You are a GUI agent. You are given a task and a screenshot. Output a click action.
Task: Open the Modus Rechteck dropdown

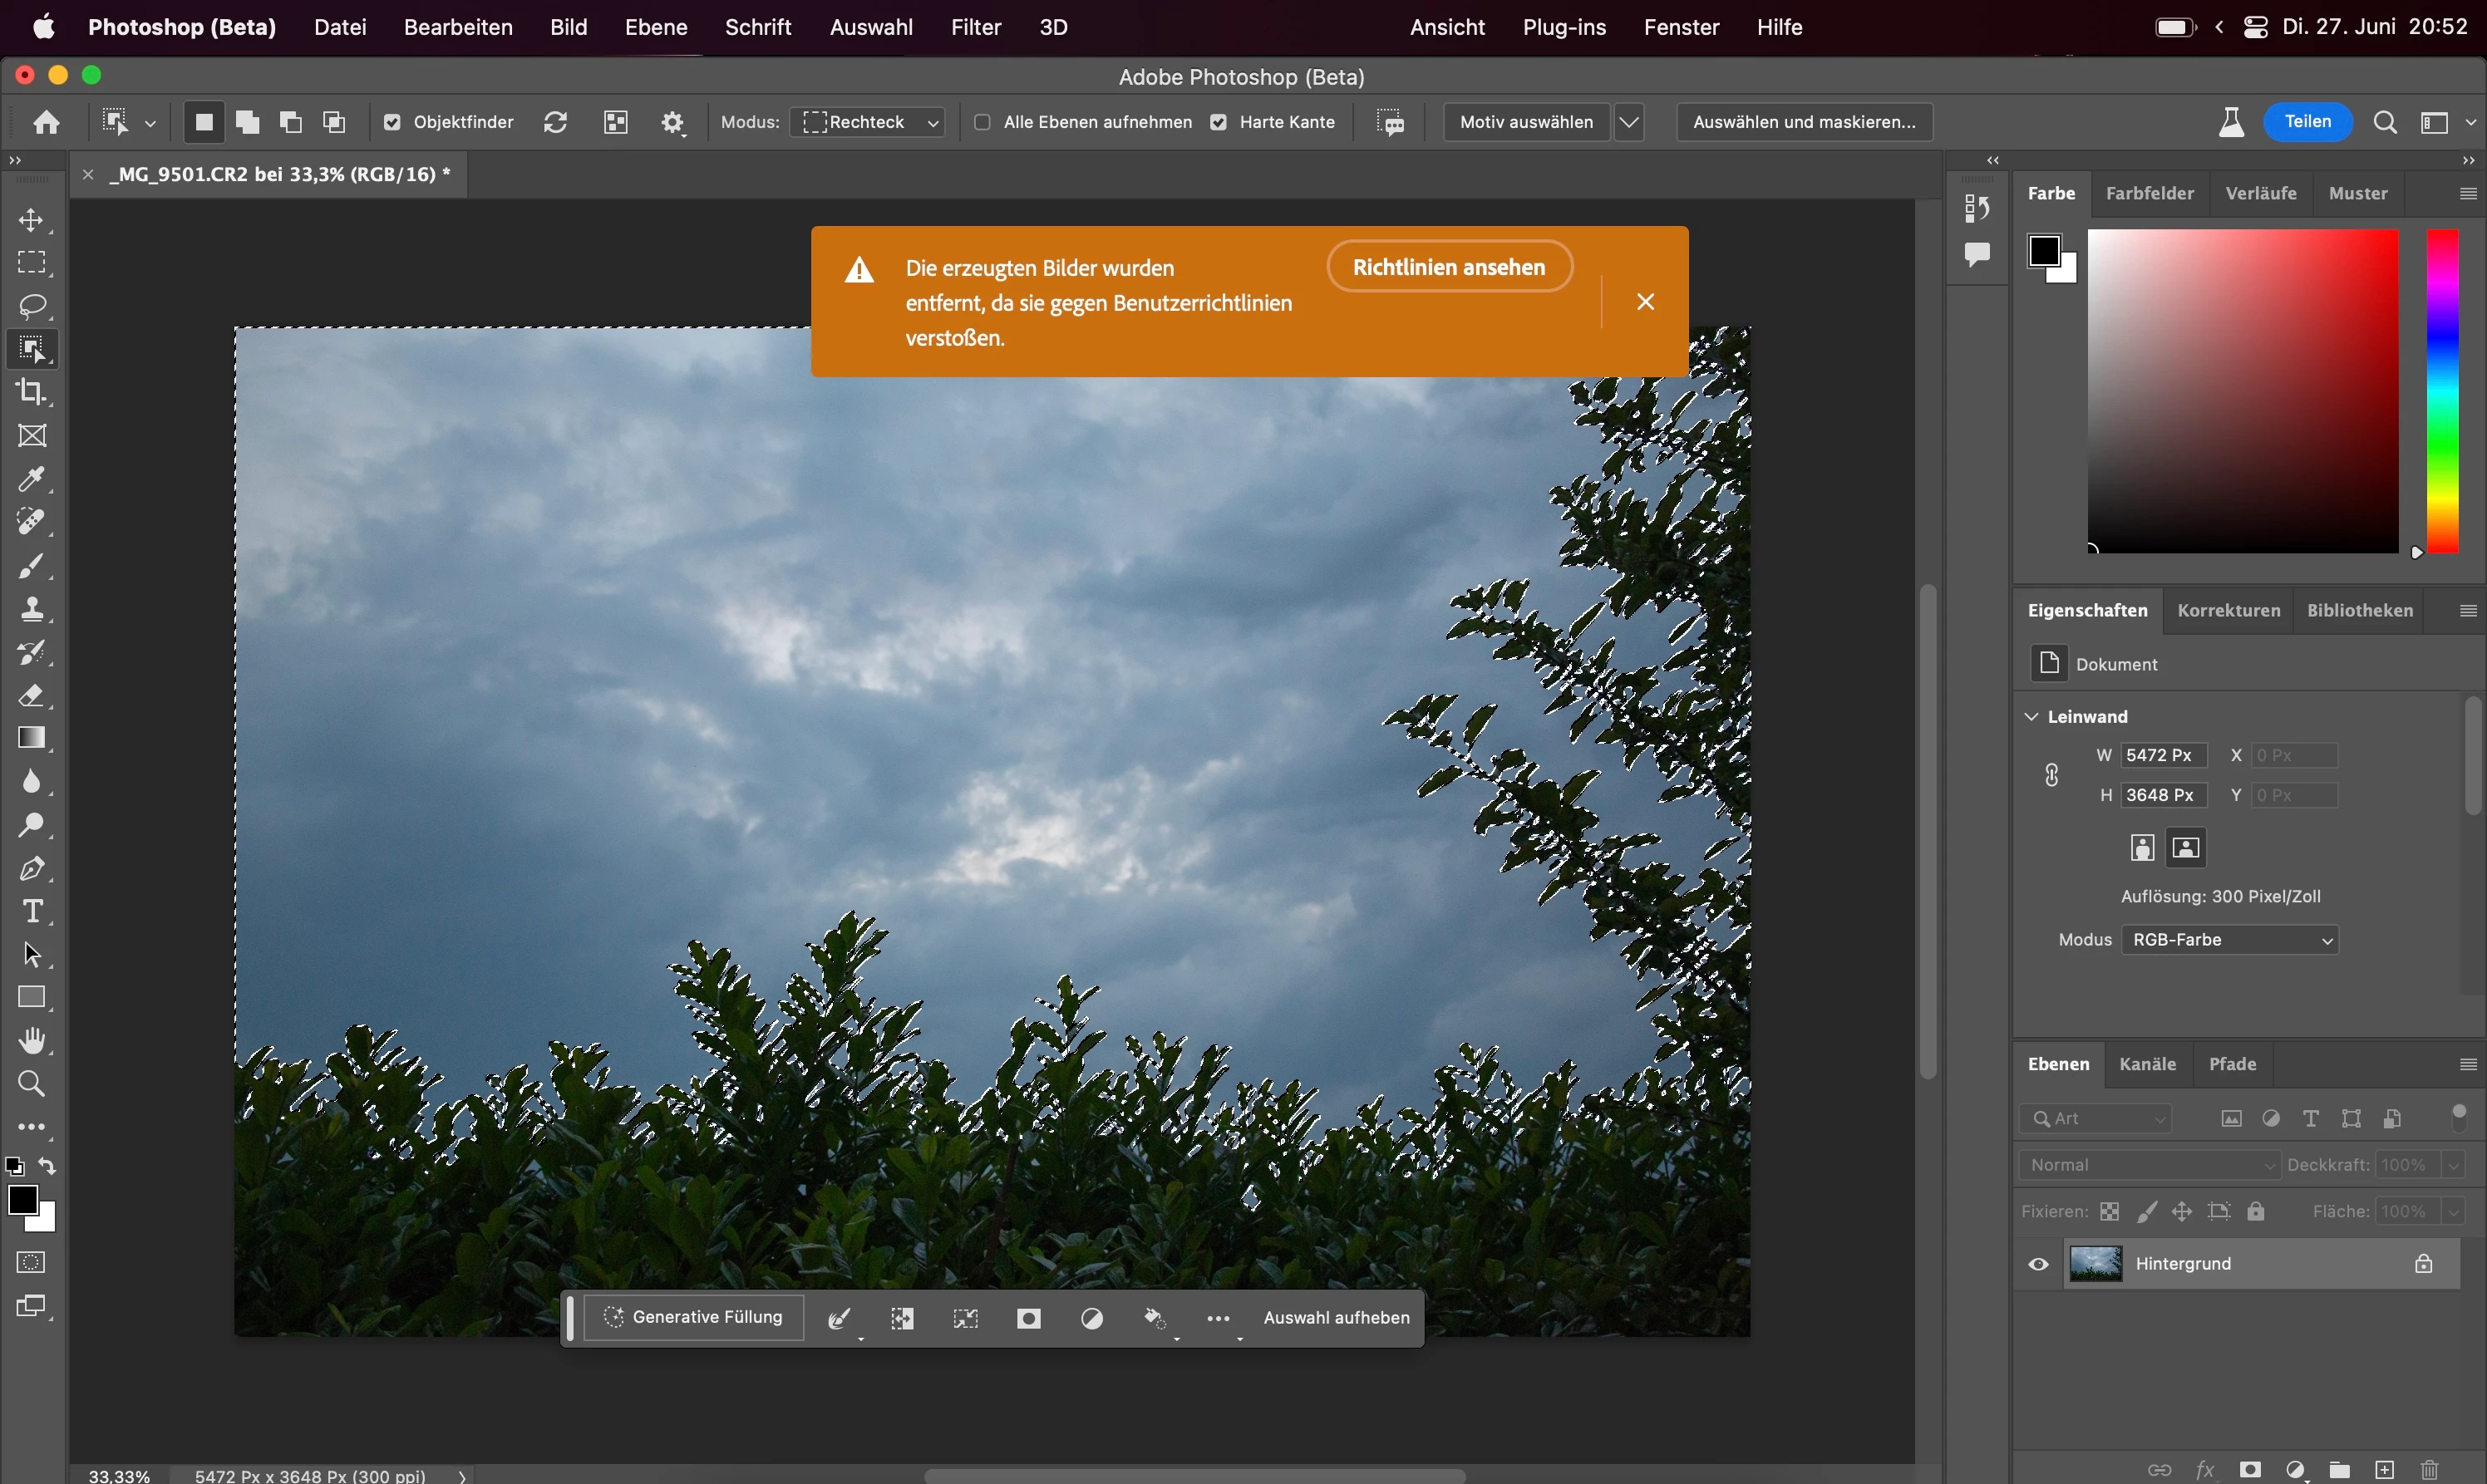[x=869, y=122]
